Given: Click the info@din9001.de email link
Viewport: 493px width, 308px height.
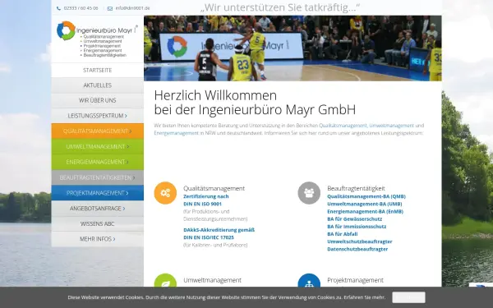Looking at the screenshot, I should (x=132, y=8).
